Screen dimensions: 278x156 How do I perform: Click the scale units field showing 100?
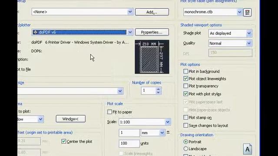tap(129, 143)
